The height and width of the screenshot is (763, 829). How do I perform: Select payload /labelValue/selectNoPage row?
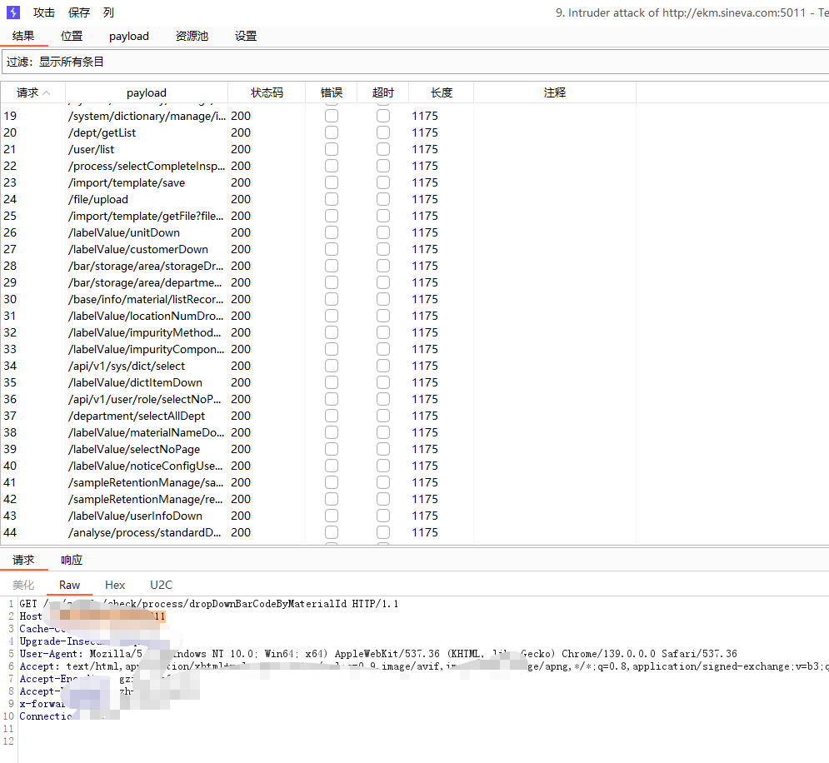point(134,449)
